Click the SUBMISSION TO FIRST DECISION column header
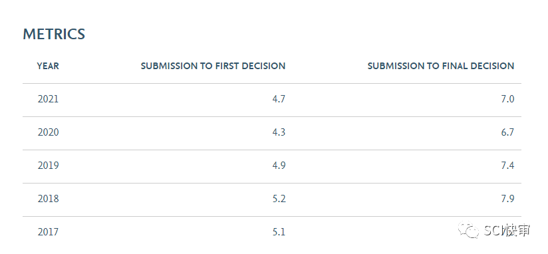 tap(213, 66)
